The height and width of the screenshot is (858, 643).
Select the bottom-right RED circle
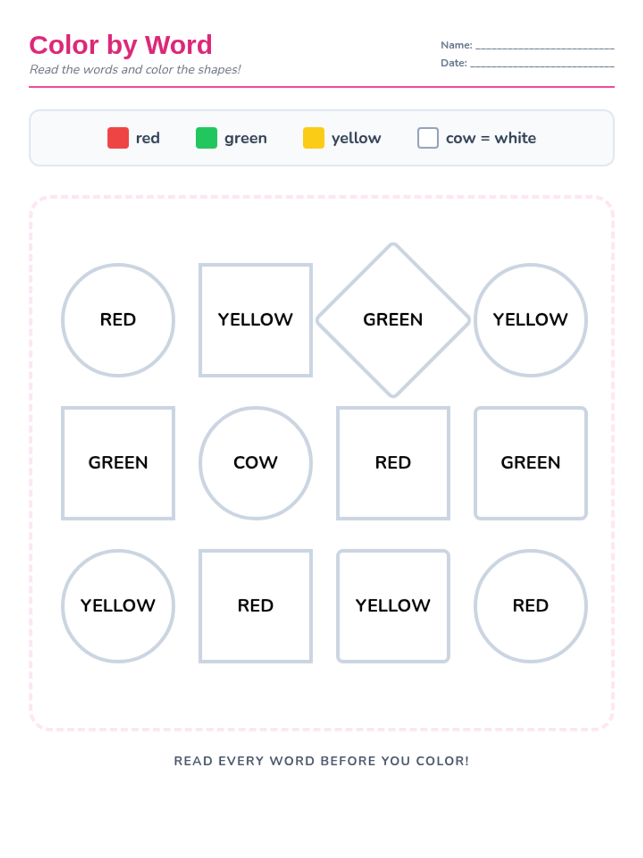click(530, 606)
